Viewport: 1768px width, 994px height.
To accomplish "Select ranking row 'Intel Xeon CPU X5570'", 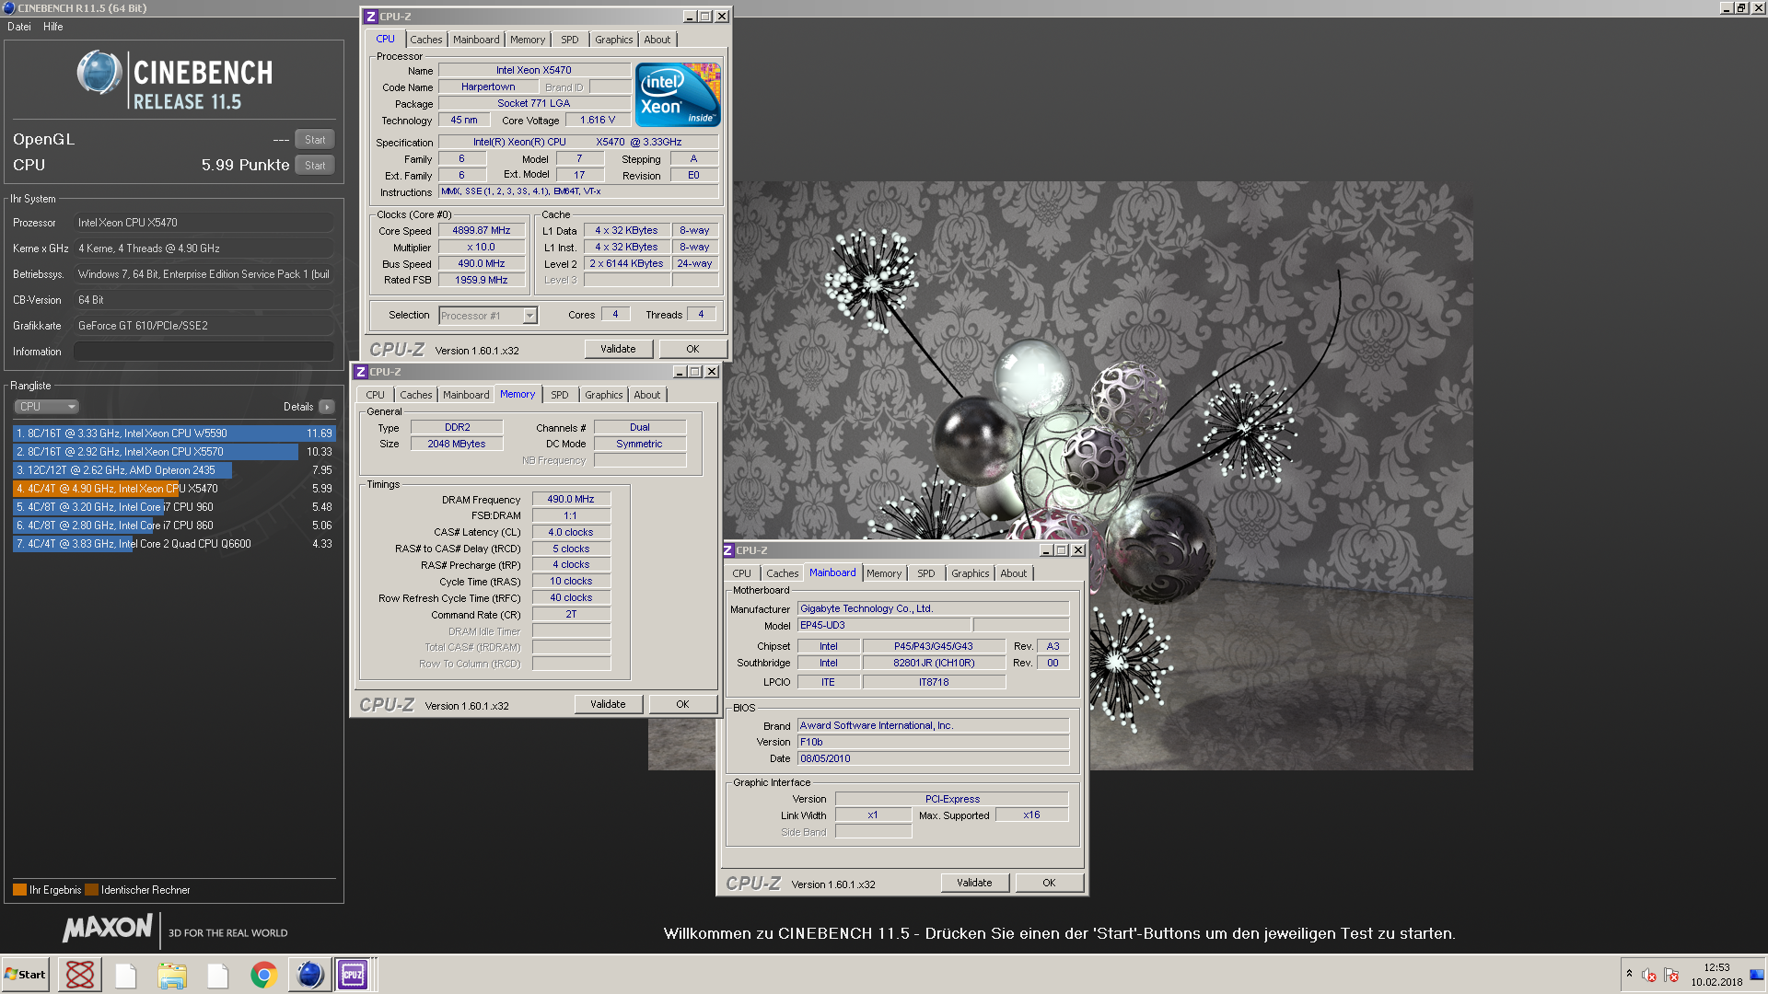I will pos(174,452).
